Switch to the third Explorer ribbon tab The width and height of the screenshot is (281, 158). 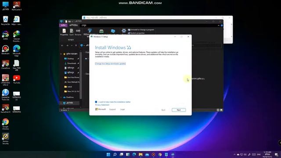pos(84,25)
